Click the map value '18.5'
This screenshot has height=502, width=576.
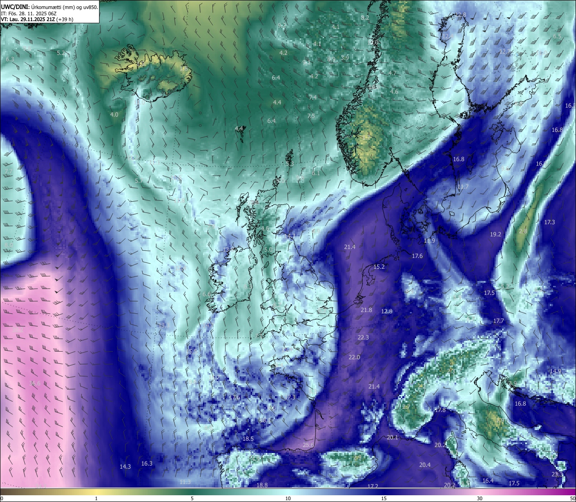248,439
